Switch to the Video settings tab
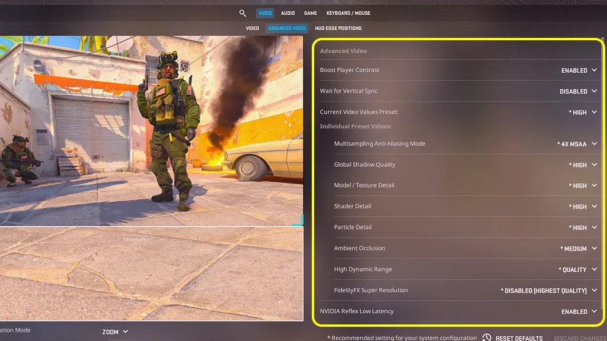Viewport: 607px width, 341px height. (x=265, y=13)
